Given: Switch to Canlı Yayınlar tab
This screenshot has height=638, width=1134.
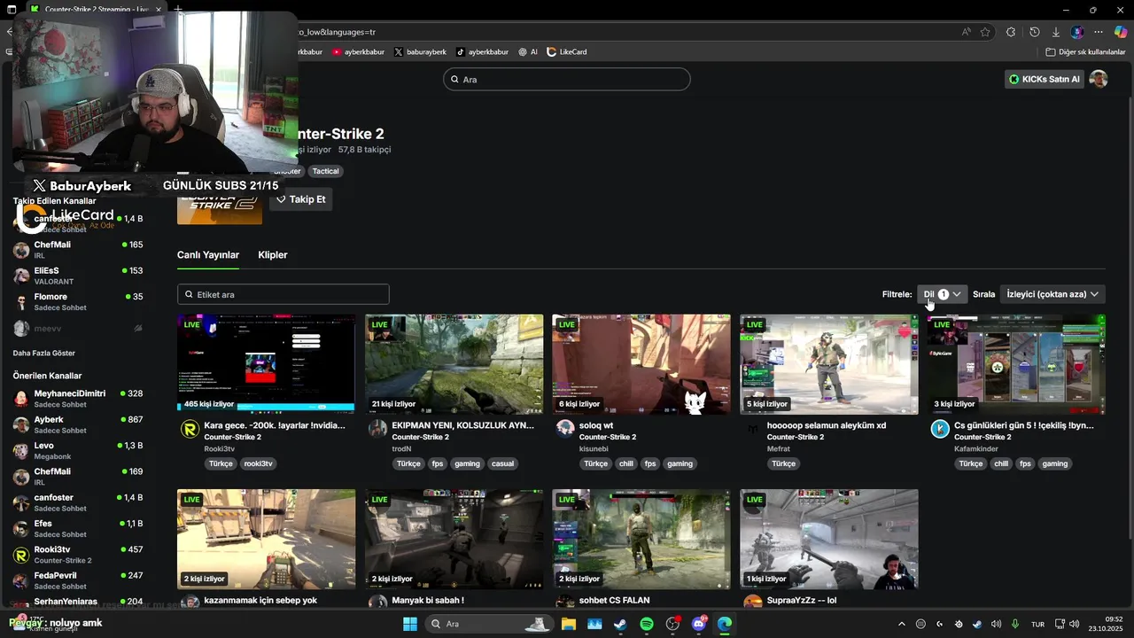Looking at the screenshot, I should click(x=208, y=254).
